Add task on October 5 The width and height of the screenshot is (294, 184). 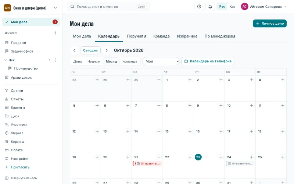[x=97, y=106]
